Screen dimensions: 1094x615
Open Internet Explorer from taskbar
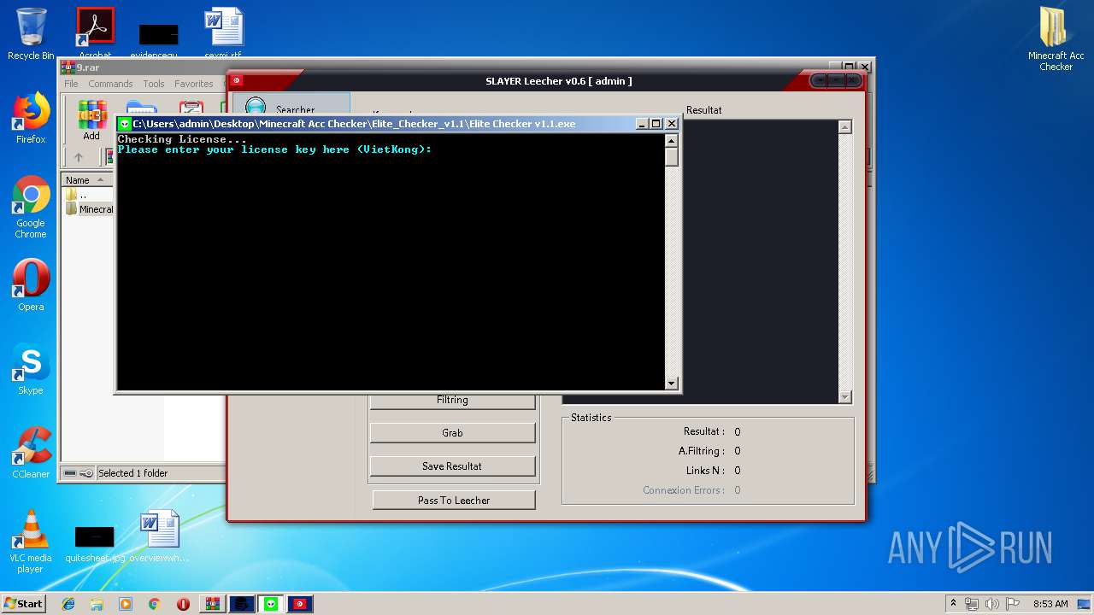coord(68,604)
